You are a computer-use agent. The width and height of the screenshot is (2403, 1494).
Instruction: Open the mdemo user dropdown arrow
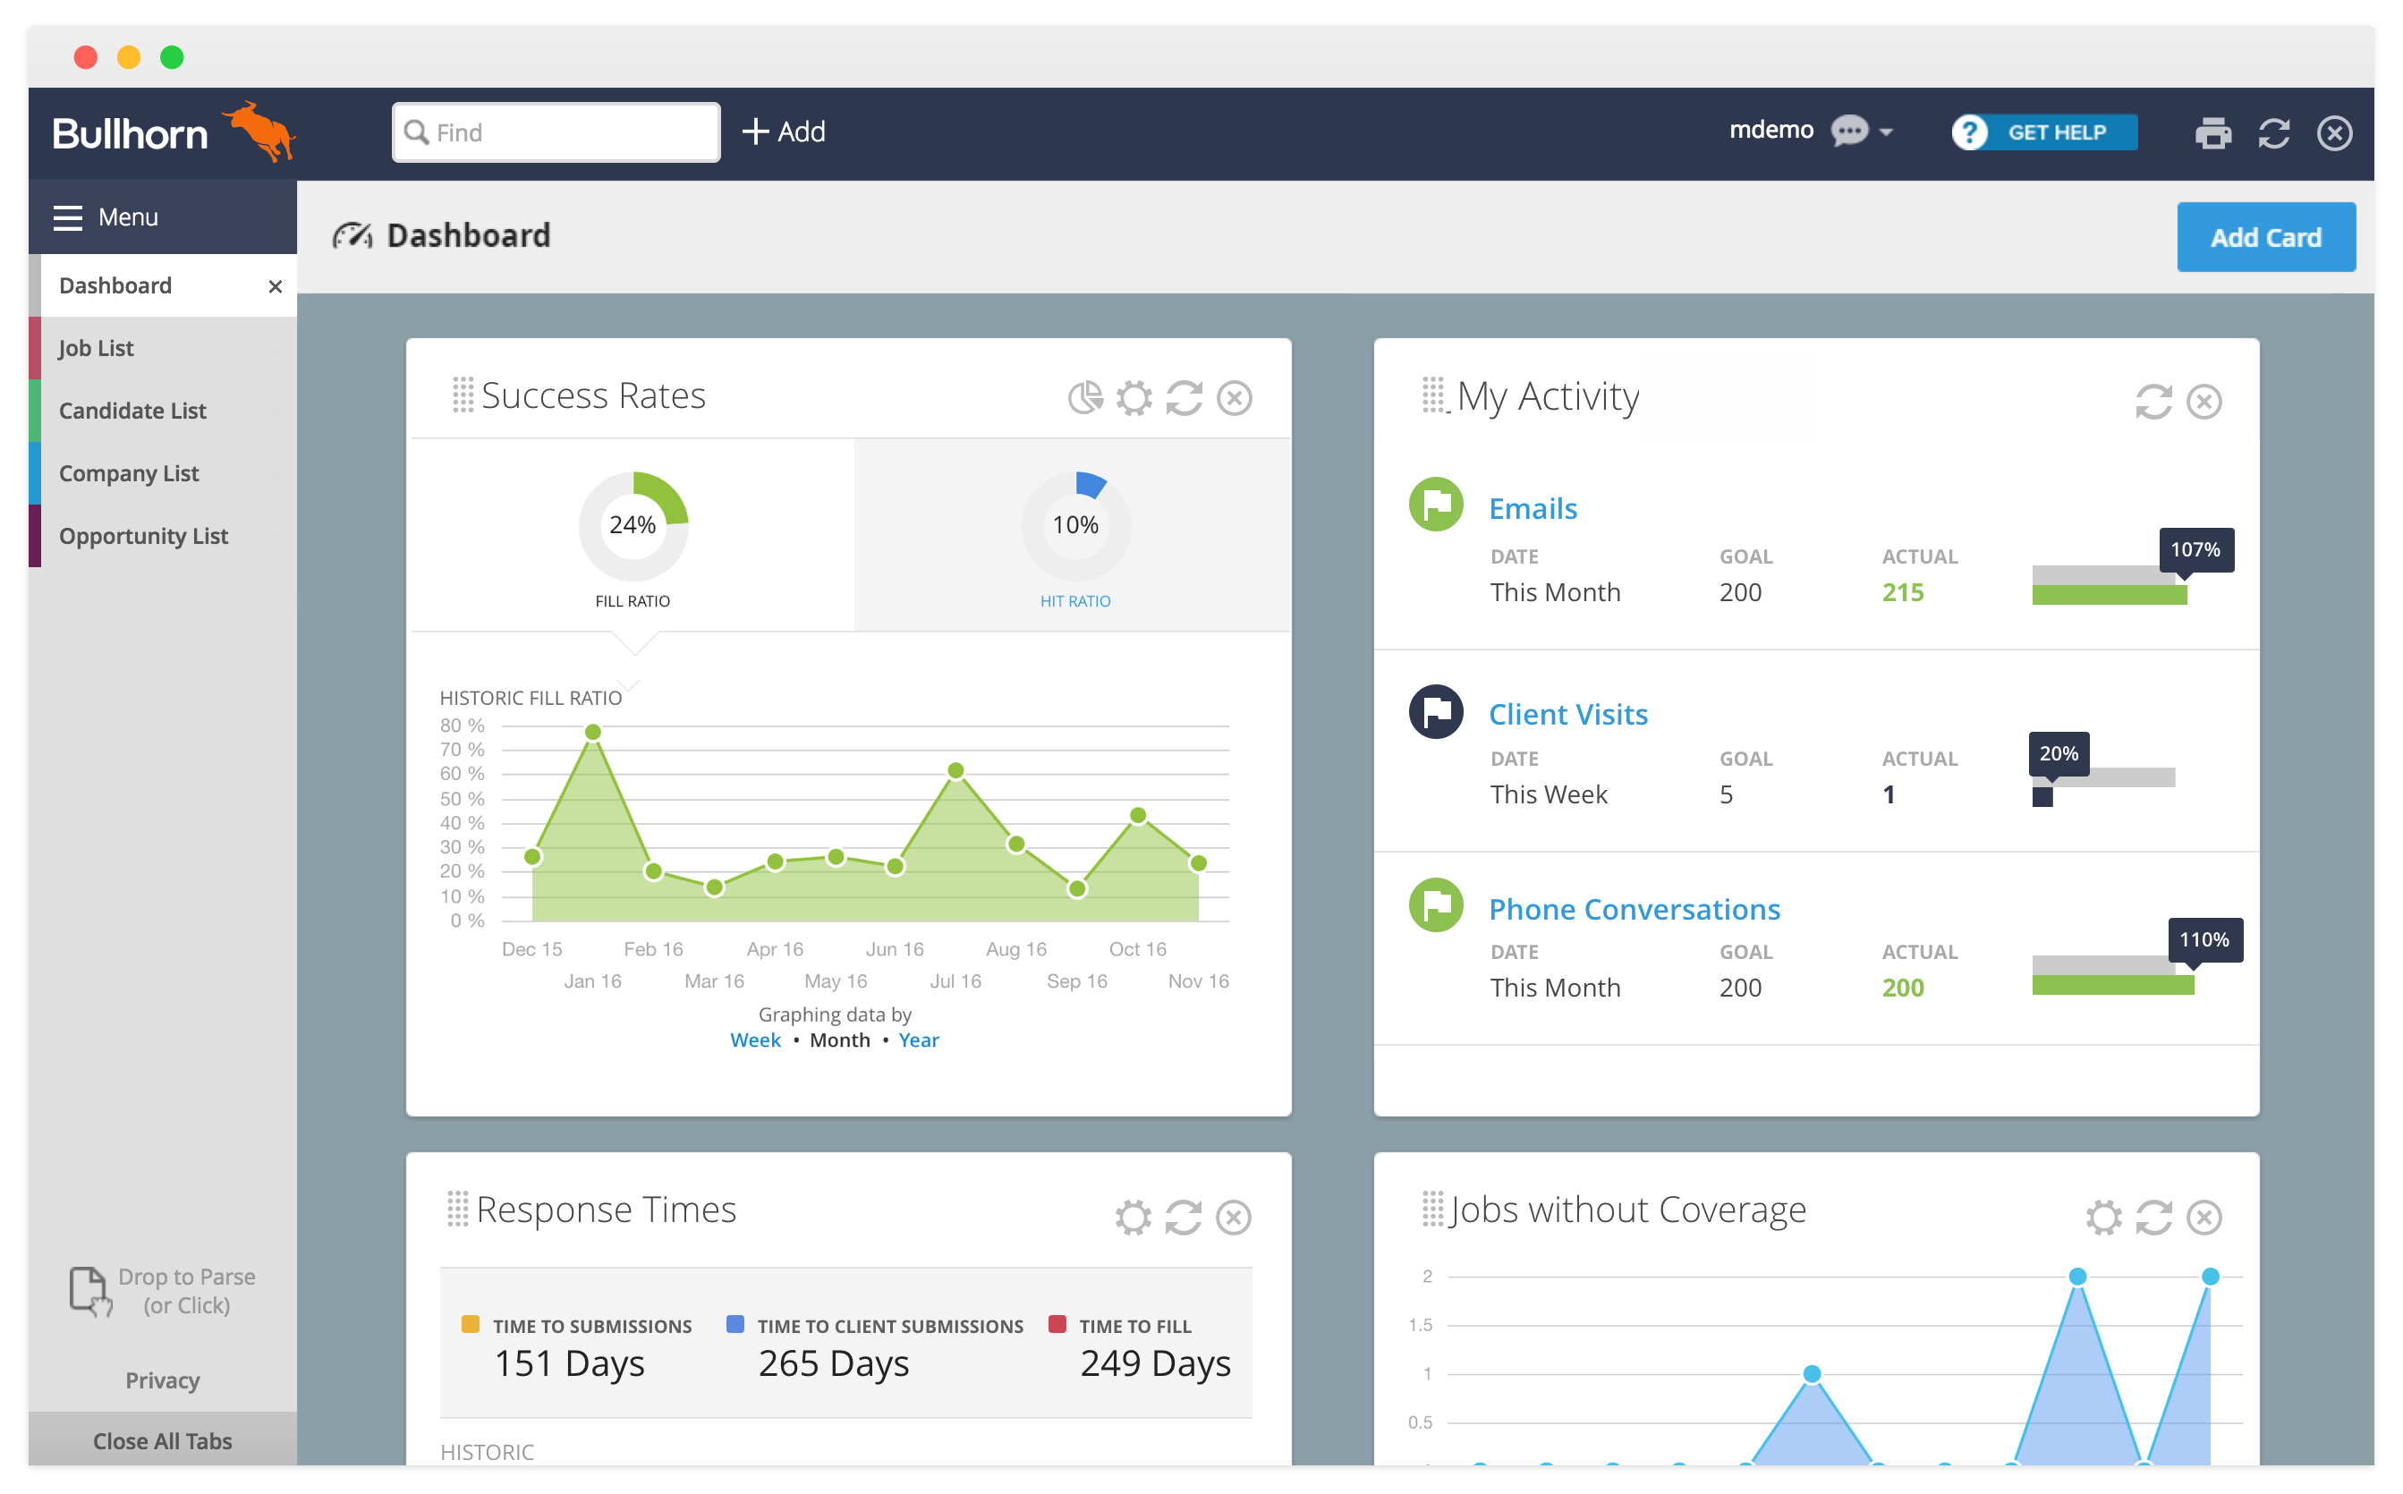click(1886, 132)
